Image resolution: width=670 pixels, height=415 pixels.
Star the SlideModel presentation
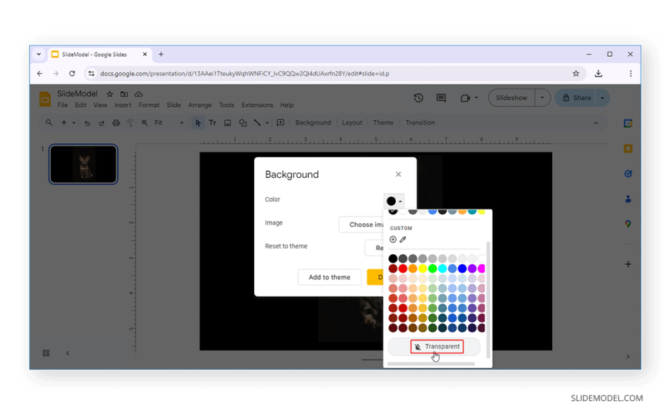coord(110,94)
